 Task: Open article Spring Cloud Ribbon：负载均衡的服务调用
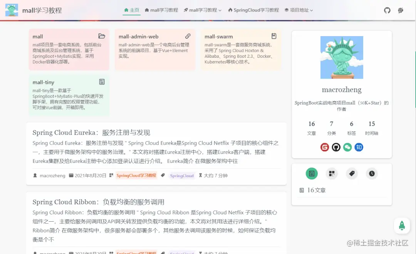point(99,202)
